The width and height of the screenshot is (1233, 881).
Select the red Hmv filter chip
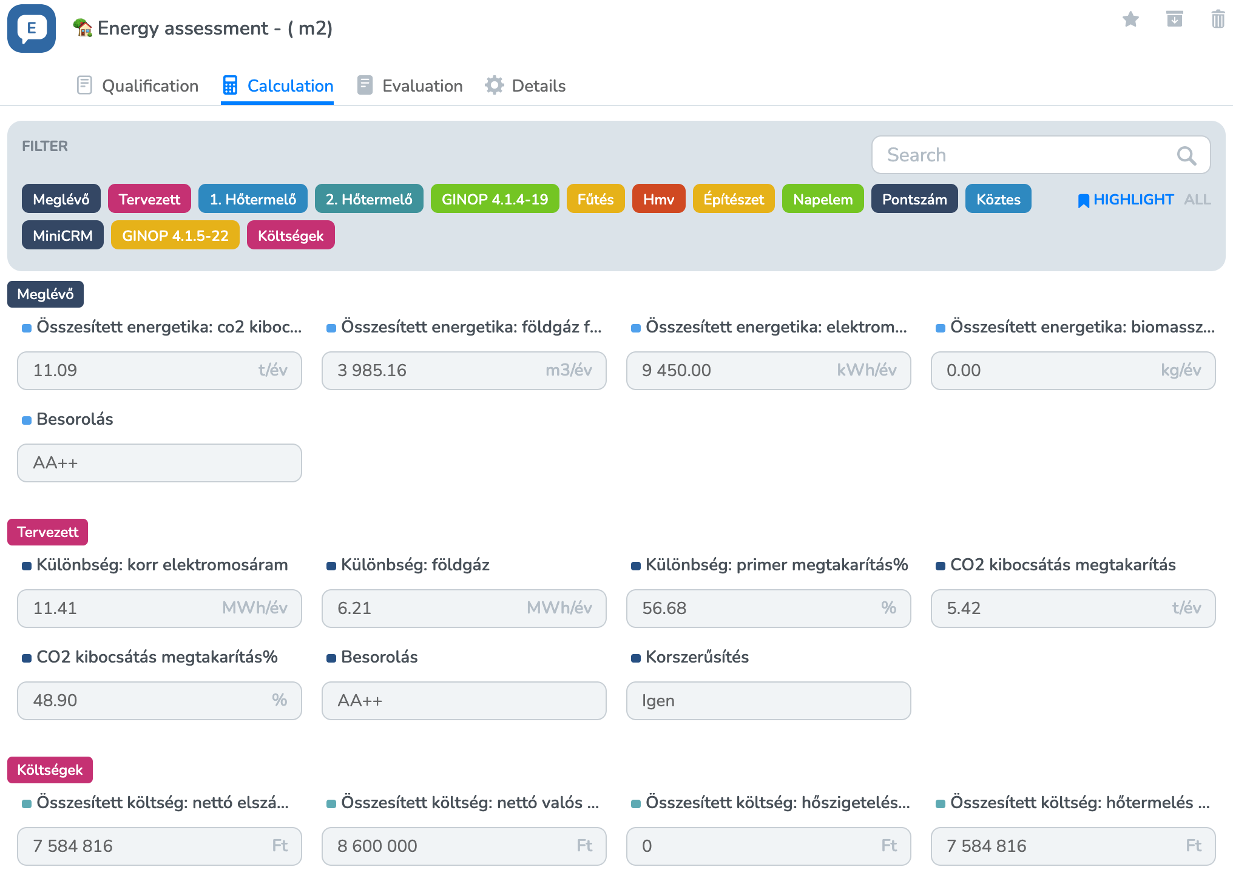point(658,199)
